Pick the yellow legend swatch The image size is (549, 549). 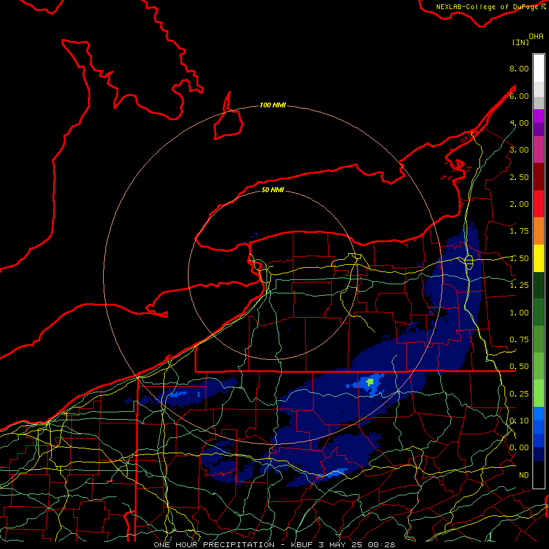pos(539,258)
